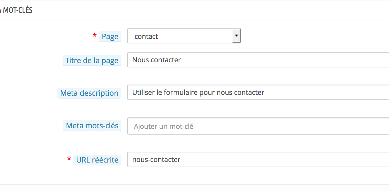Click the Page combo box arrow button
Screen dimensions: 389x192
(x=236, y=36)
